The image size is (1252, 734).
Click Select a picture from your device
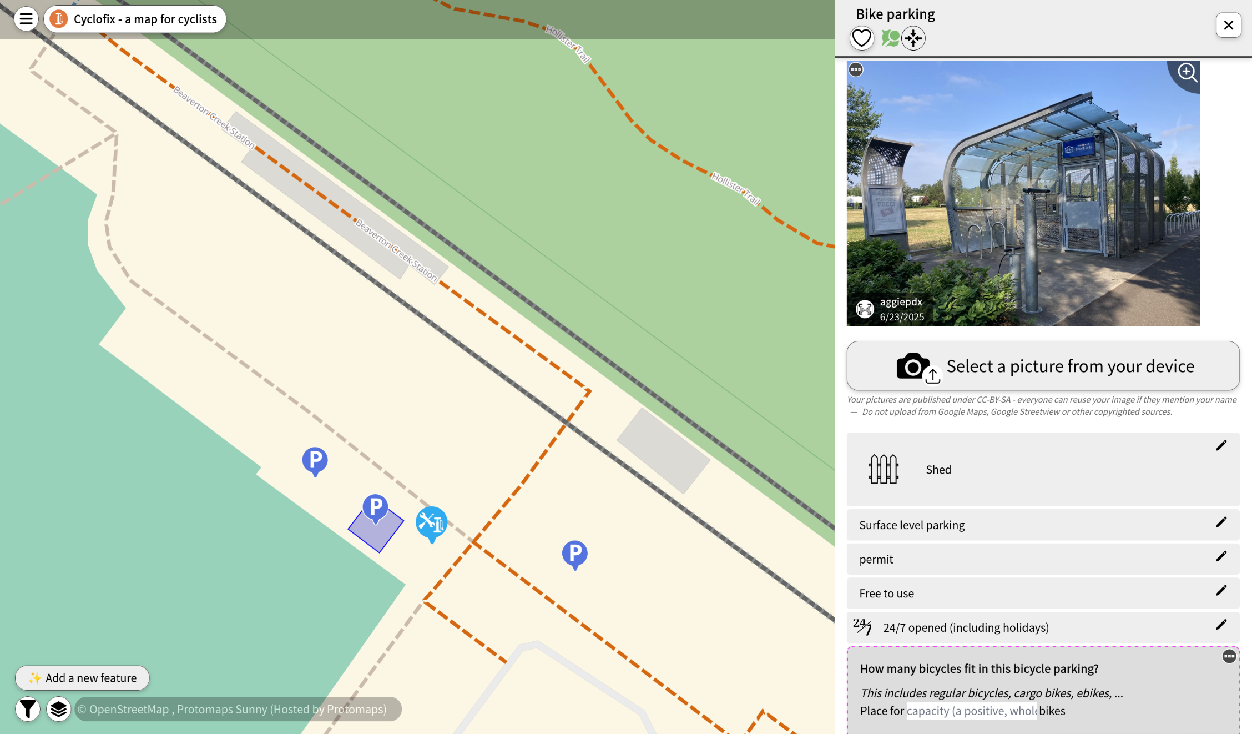coord(1043,366)
